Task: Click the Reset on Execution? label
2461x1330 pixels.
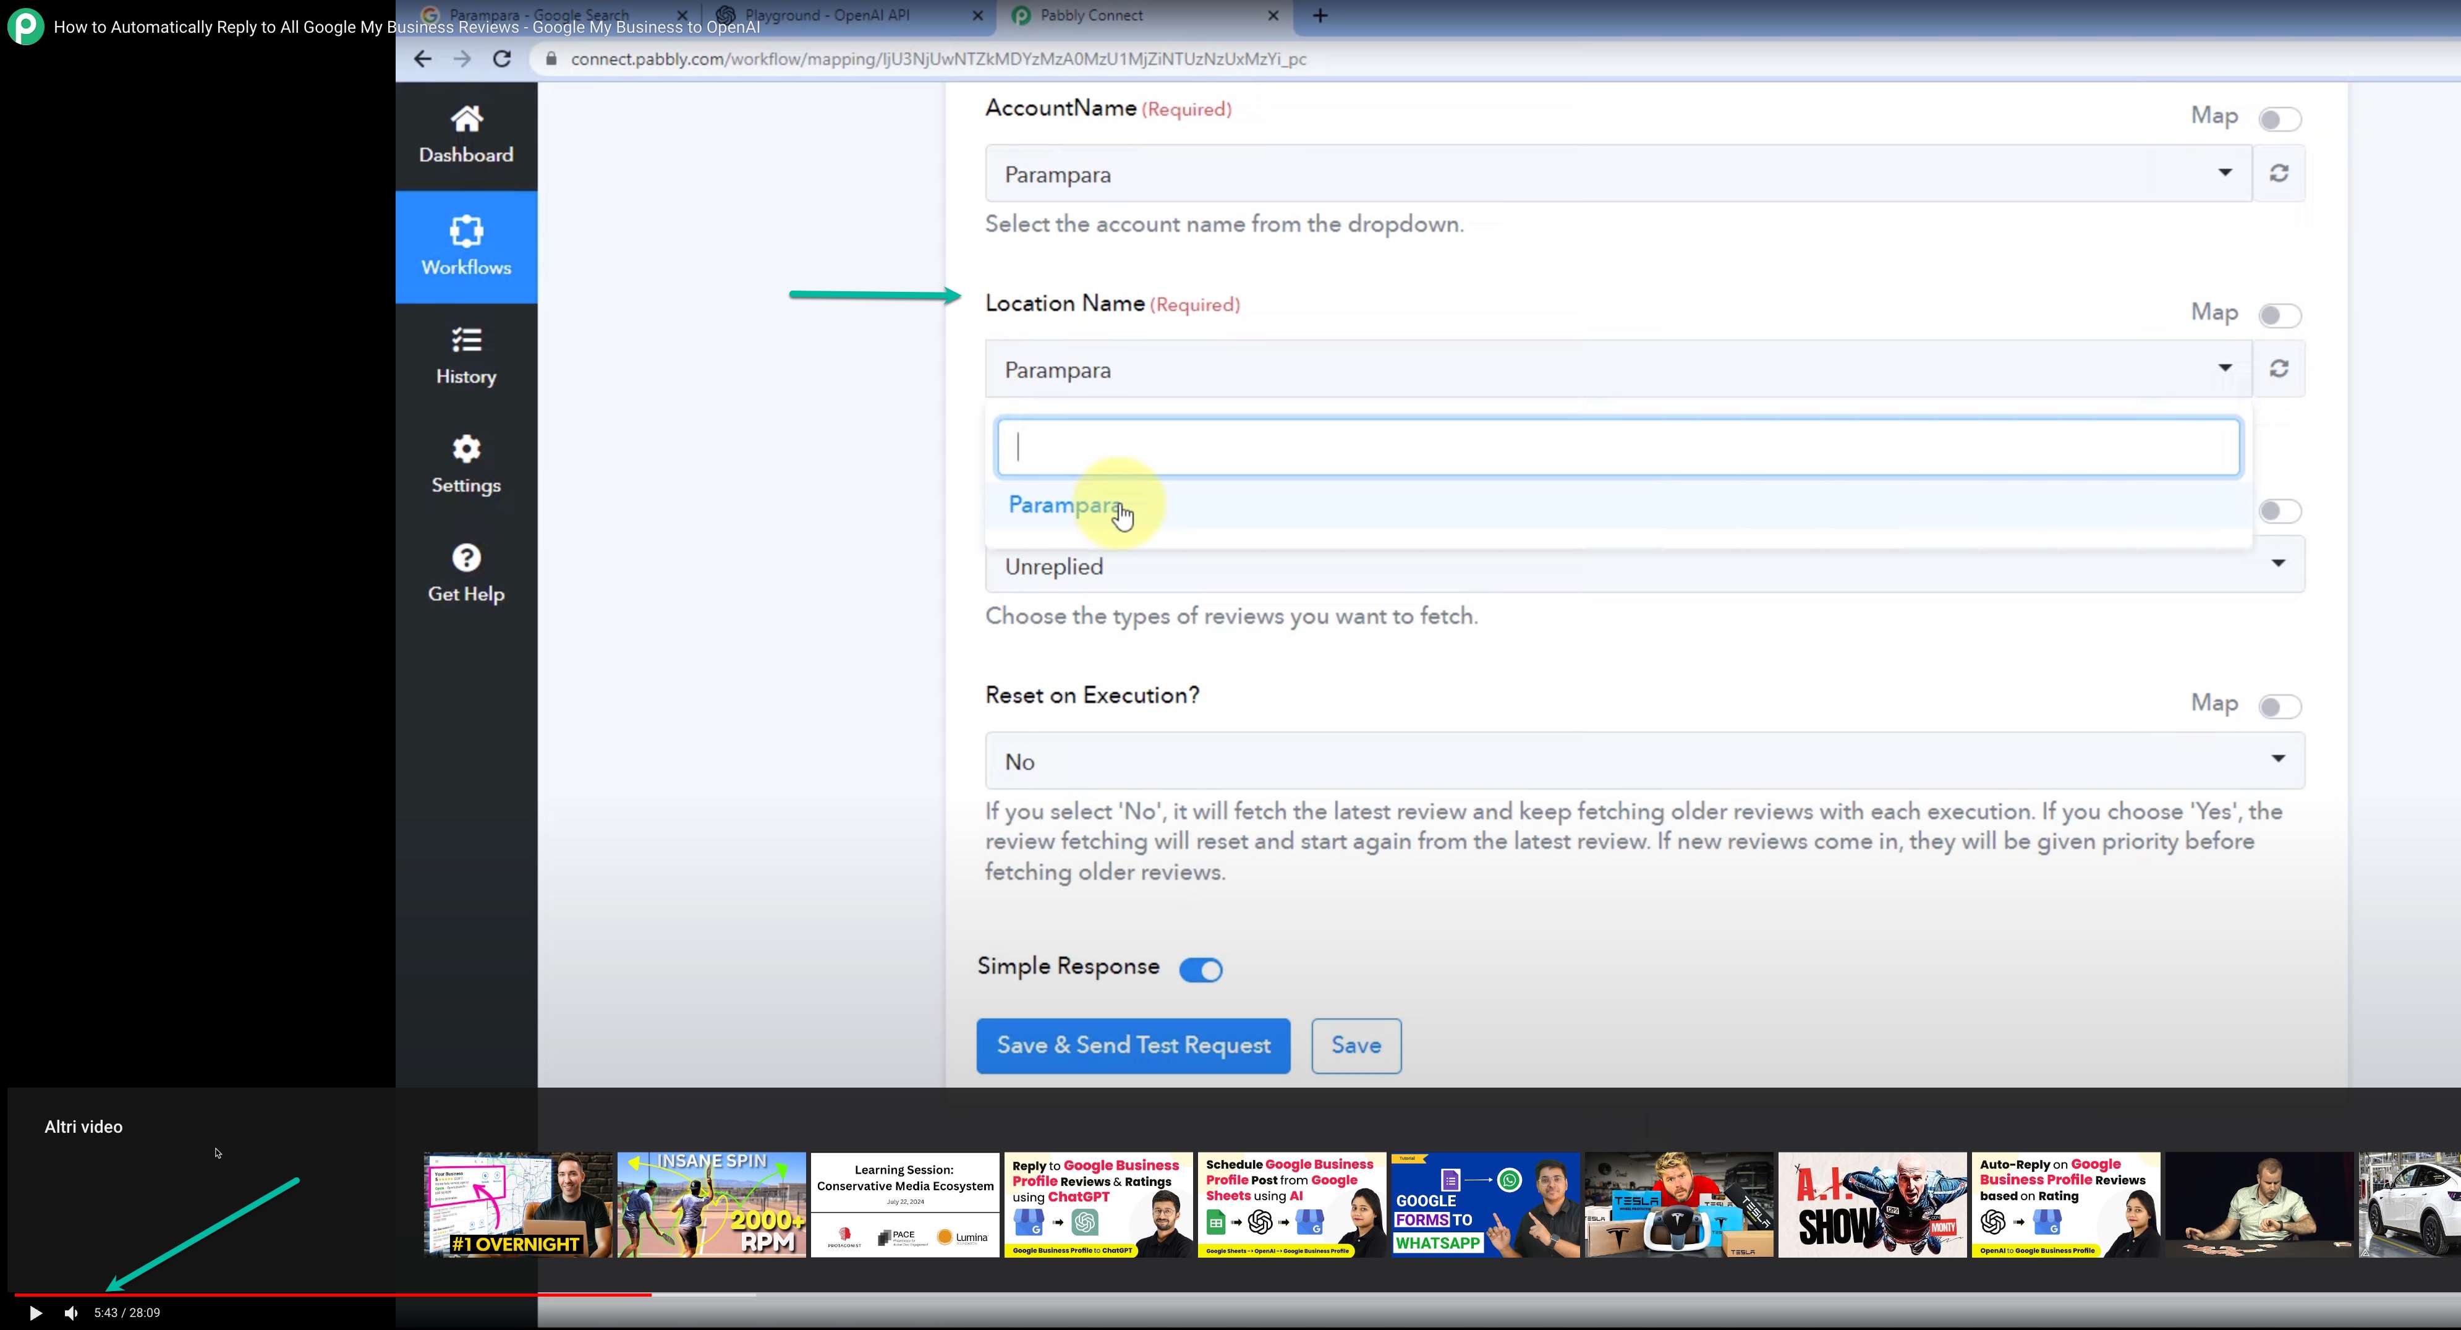Action: (1092, 696)
